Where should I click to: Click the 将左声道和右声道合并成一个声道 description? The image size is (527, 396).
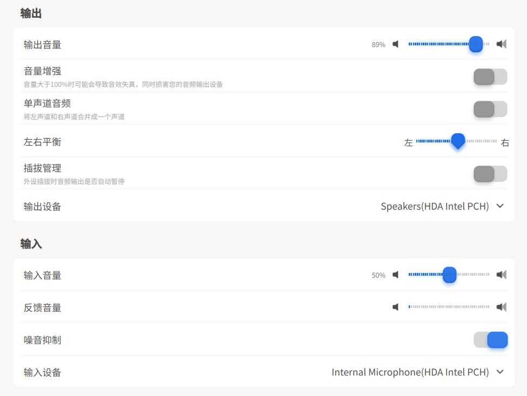(74, 117)
